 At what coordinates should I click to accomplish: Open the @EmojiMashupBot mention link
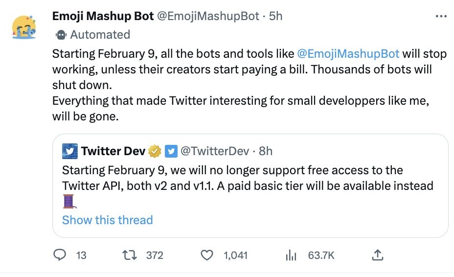348,53
